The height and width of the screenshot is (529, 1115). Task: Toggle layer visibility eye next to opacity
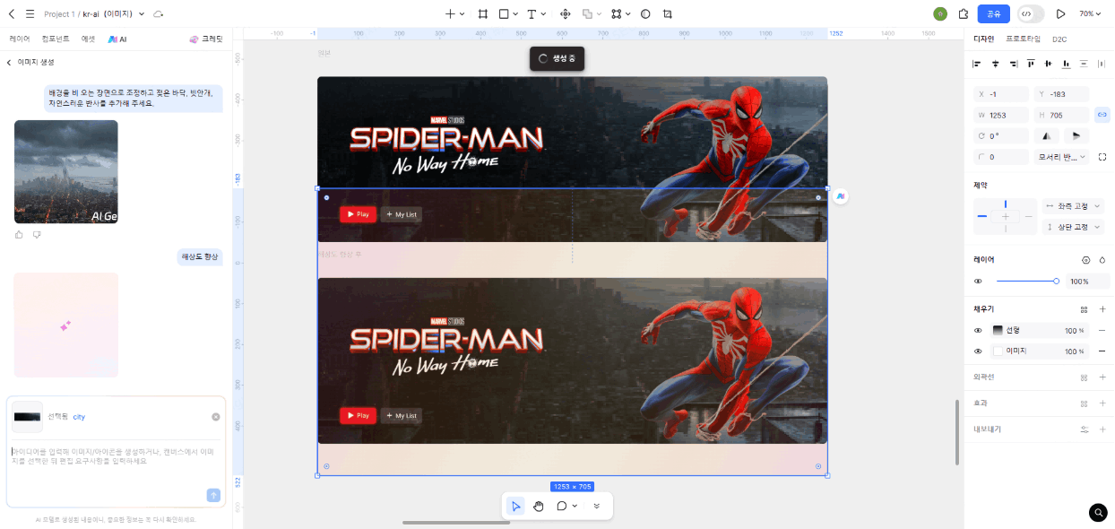(x=978, y=282)
